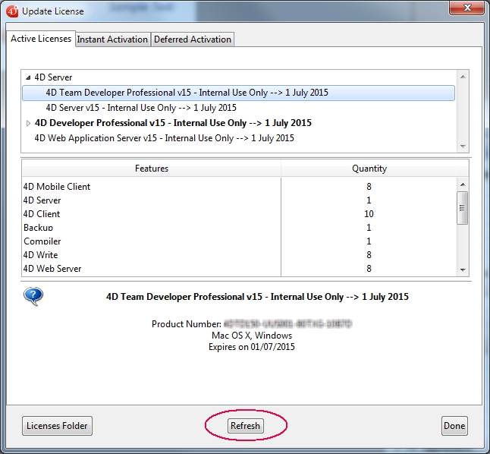Collapse the 4D Server tree node
490x454 pixels.
[x=28, y=77]
